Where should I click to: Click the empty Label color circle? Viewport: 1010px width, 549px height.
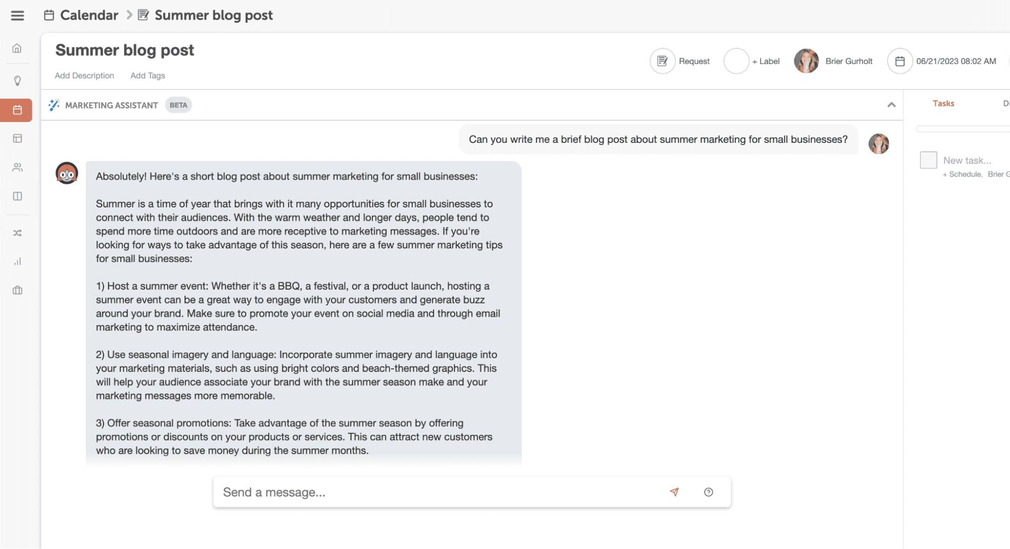coord(736,61)
